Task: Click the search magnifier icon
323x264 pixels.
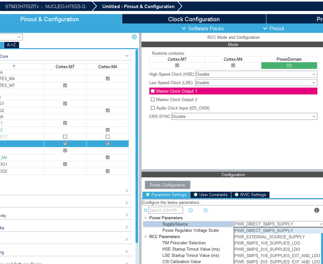Action: click(145, 210)
